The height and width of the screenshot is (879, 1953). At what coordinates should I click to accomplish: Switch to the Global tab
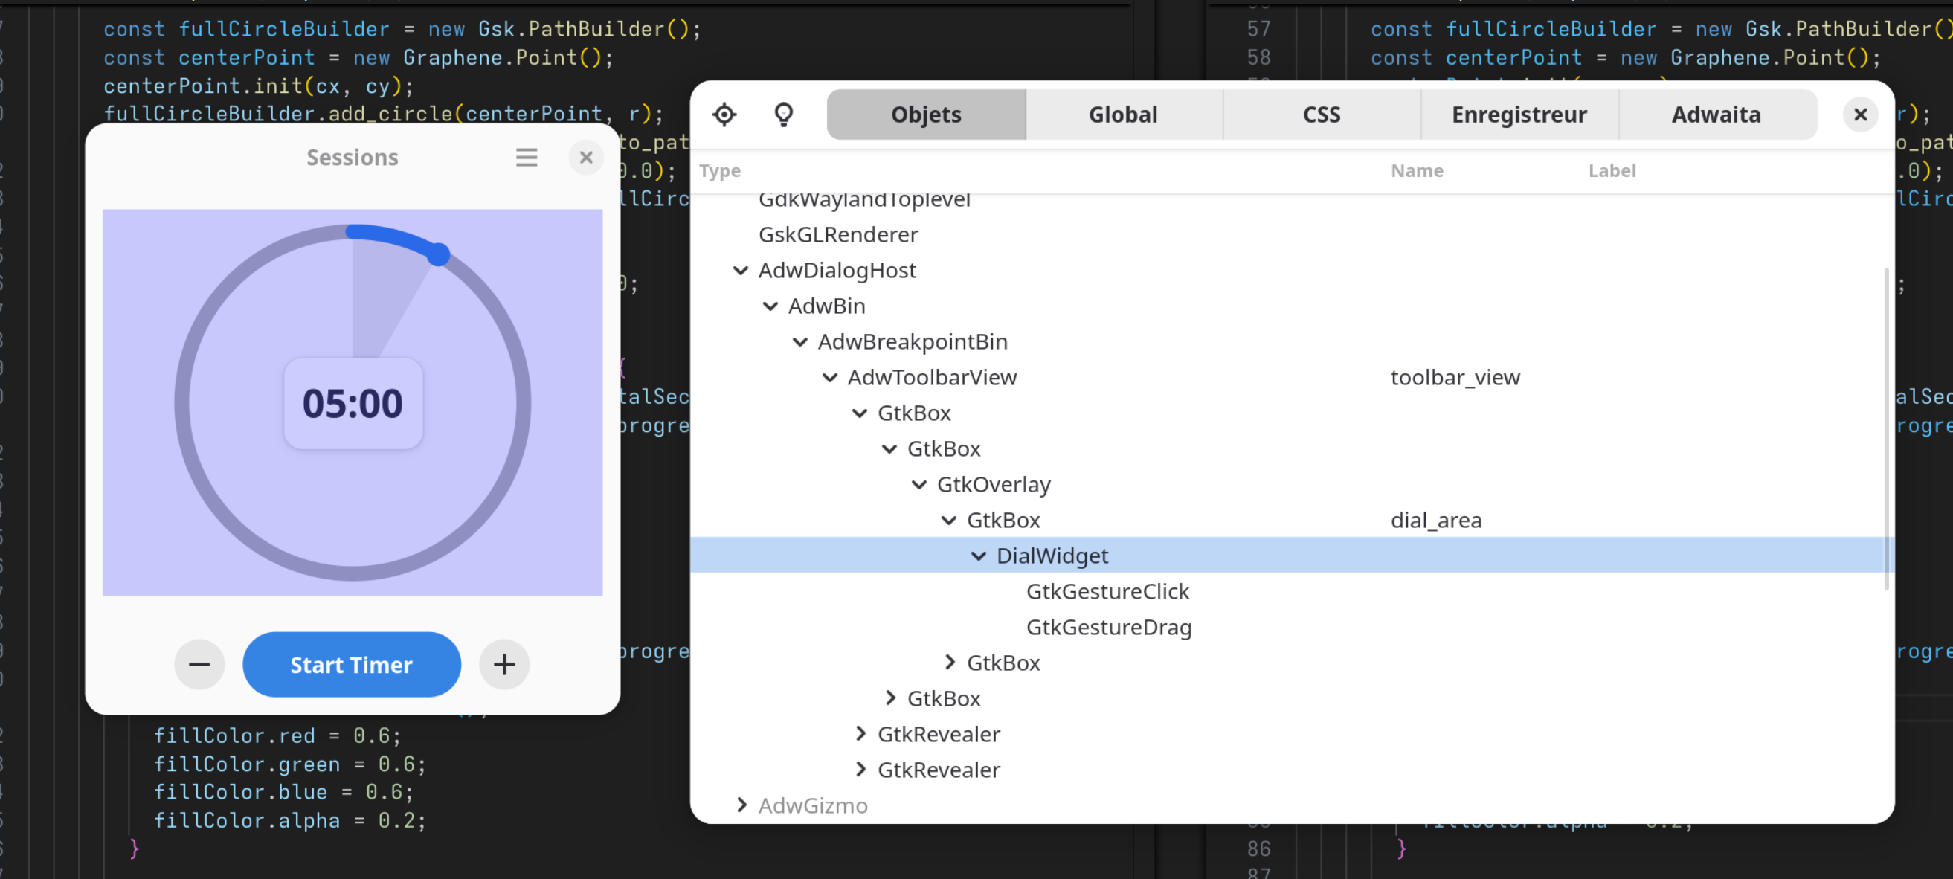(x=1123, y=115)
